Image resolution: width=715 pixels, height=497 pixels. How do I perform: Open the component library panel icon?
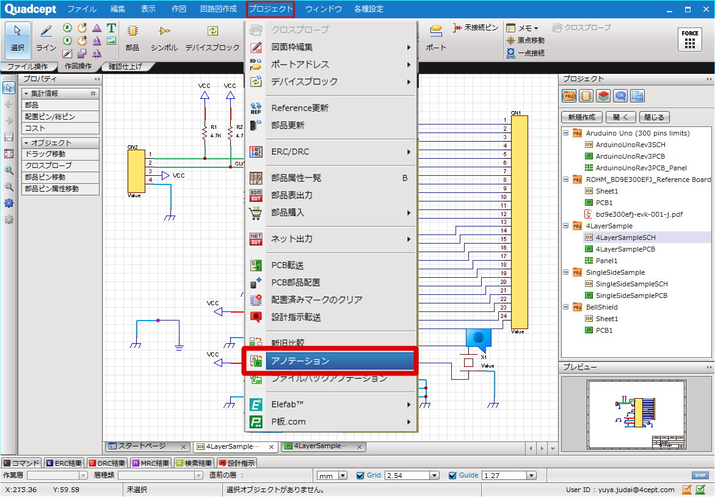(586, 96)
